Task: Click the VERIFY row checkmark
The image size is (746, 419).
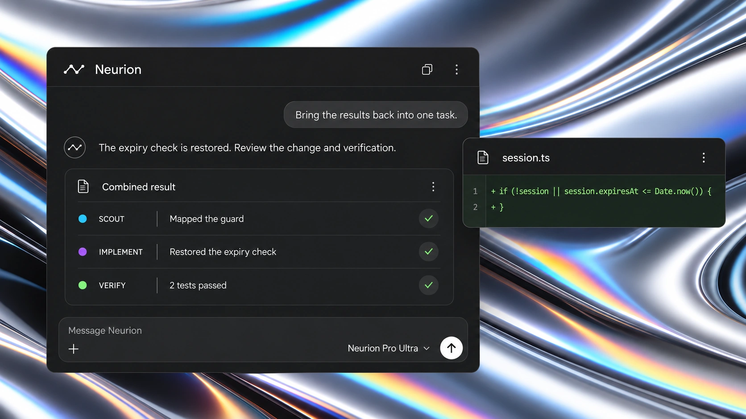Action: pyautogui.click(x=429, y=285)
